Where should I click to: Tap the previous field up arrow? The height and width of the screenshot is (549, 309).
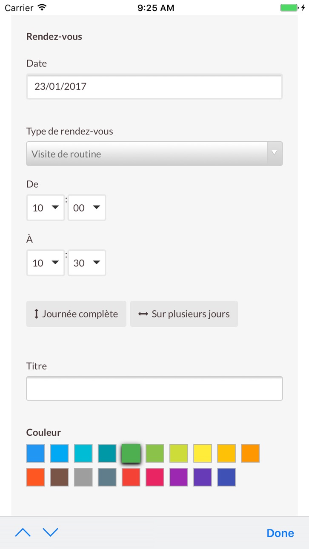click(x=23, y=532)
